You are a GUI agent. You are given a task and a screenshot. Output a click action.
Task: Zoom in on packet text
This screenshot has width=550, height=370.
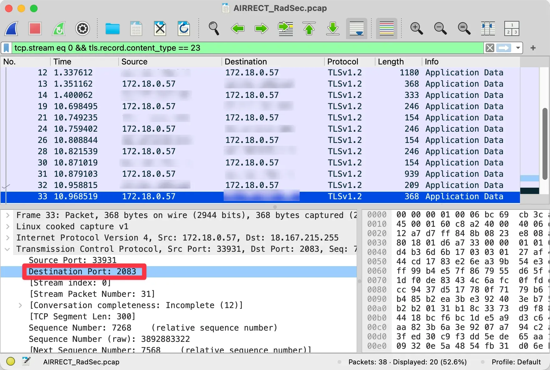point(416,28)
